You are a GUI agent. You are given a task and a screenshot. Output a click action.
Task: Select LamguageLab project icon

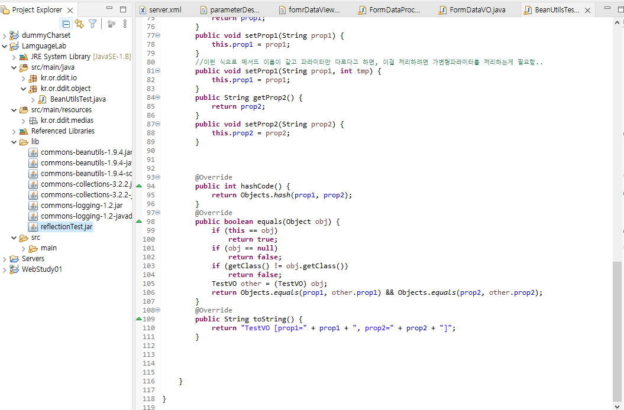pos(14,46)
